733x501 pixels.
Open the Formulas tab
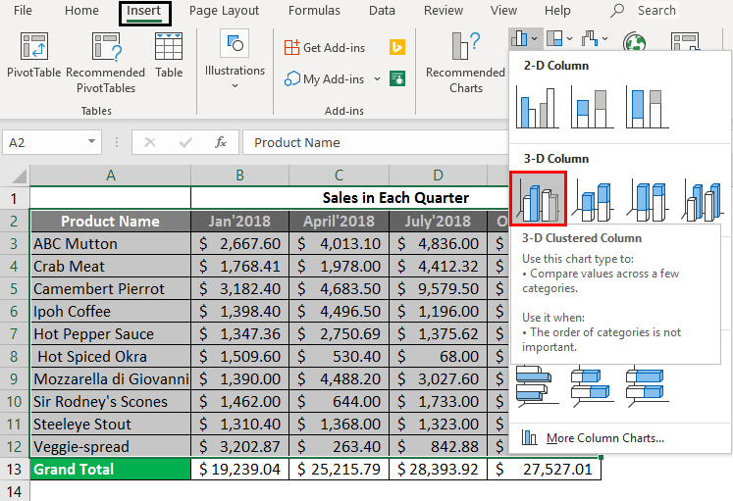click(314, 11)
